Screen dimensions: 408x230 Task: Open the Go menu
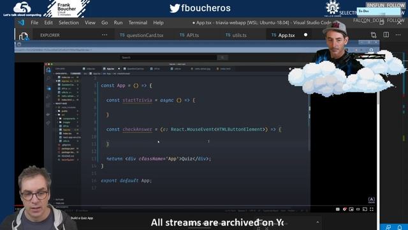pyautogui.click(x=105, y=23)
